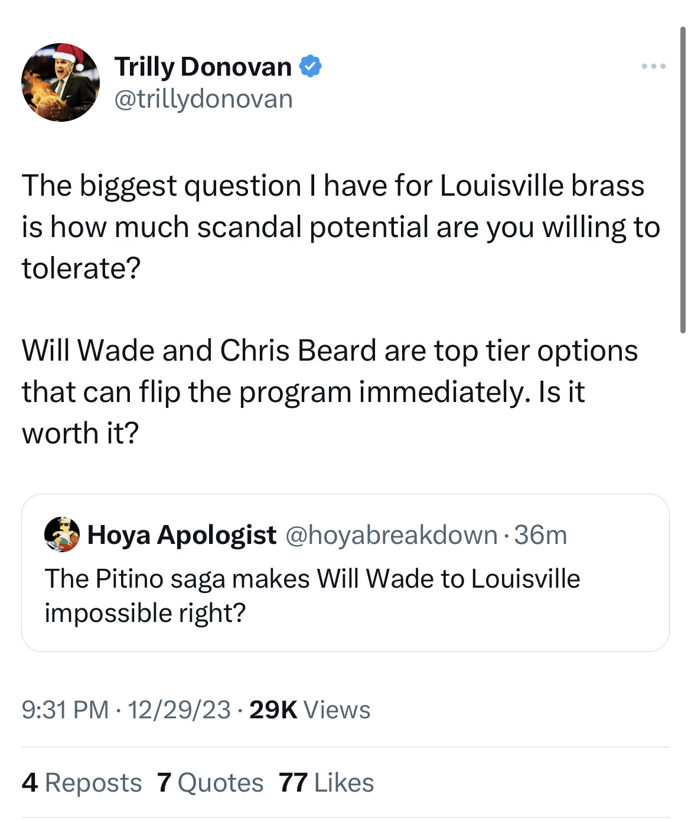
Task: Open the Hoya Apologist profile name
Action: click(181, 535)
